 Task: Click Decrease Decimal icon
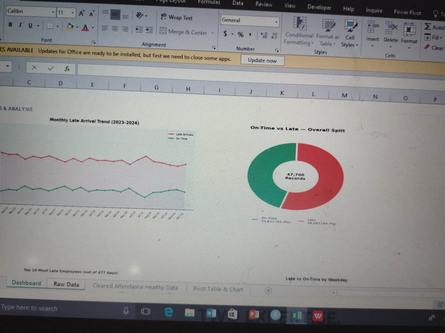tap(274, 36)
